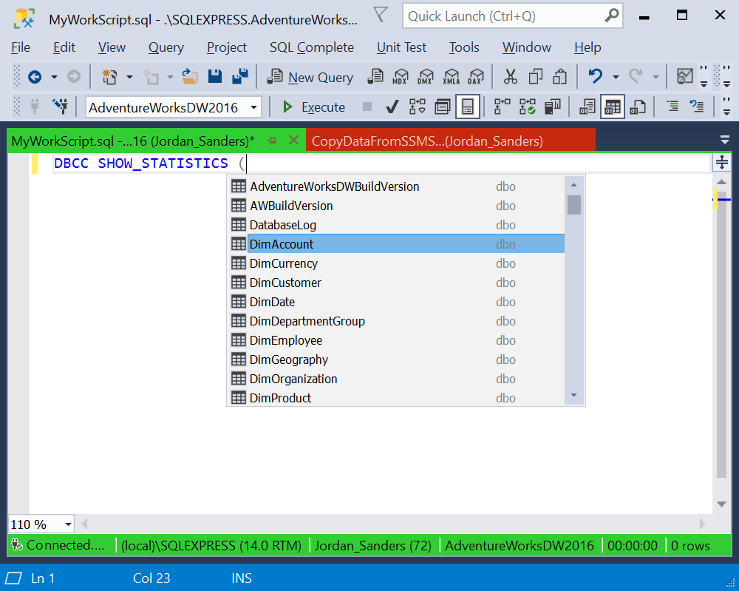Save the current script with floppy icon
Screen dimensions: 739x591
[215, 76]
